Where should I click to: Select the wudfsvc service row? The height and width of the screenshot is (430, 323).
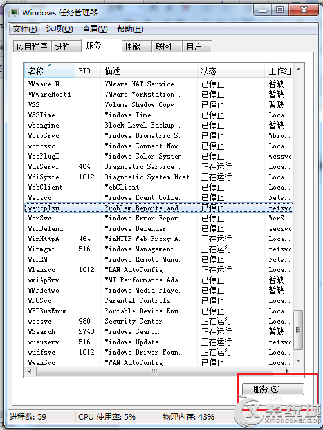click(x=158, y=352)
